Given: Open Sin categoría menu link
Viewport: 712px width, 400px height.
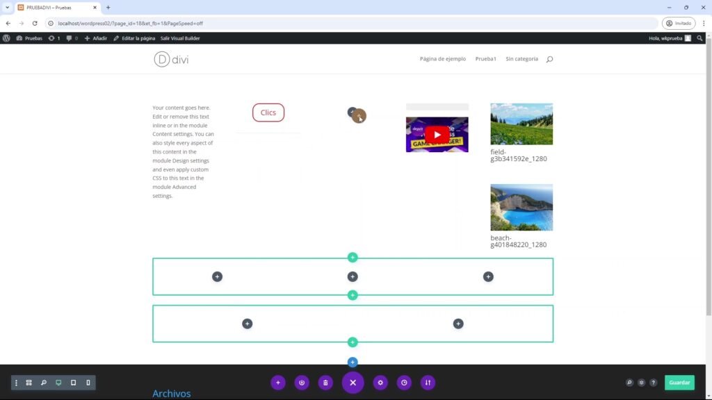Looking at the screenshot, I should tap(521, 59).
